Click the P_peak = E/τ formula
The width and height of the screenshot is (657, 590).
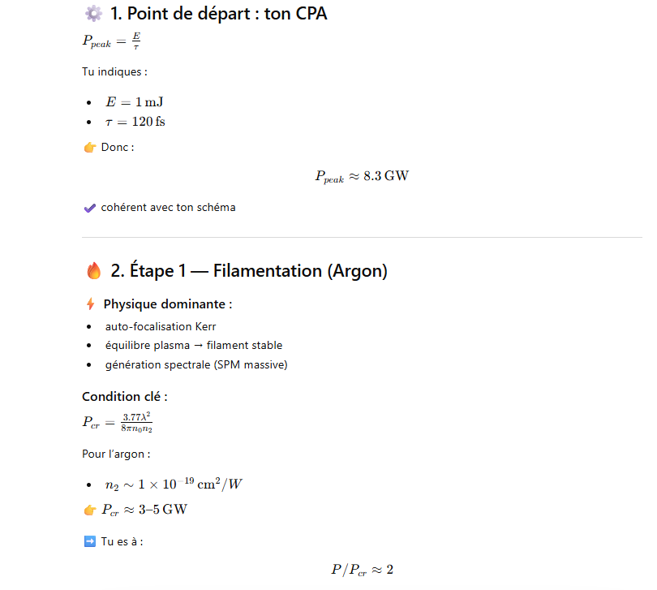tap(112, 41)
